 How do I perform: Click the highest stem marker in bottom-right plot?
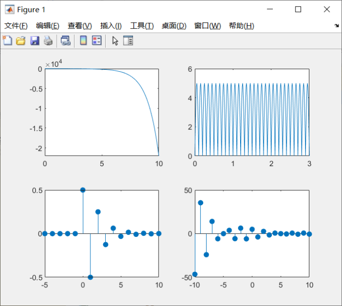coord(201,203)
